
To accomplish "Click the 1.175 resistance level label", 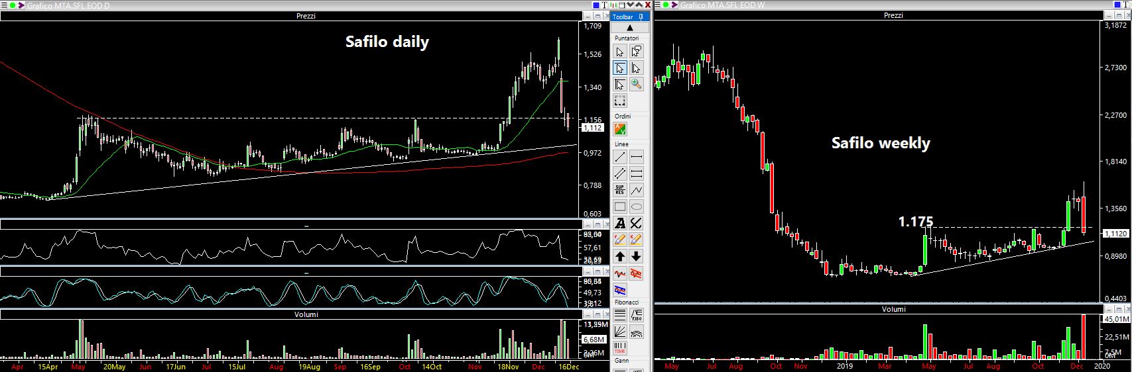I will [x=916, y=222].
